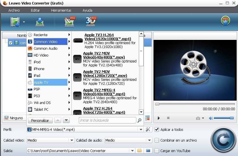
Task: Click the snapshot camera icon
Action: (x=198, y=118)
